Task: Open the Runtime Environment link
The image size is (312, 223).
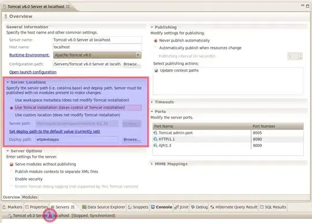Action: (x=29, y=55)
